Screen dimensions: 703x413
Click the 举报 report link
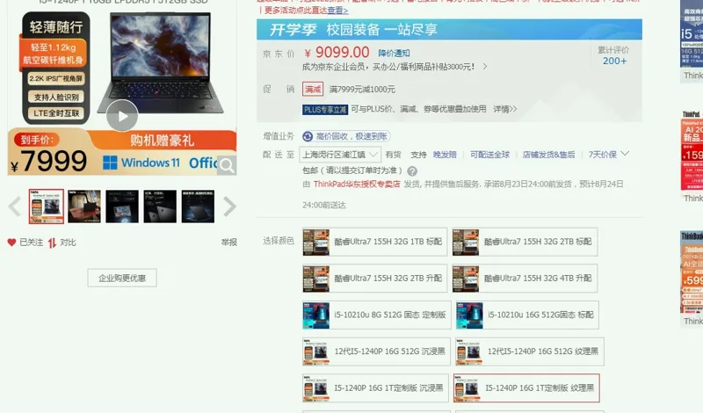[229, 243]
